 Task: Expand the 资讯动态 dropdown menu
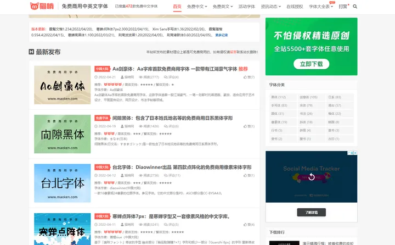[270, 7]
